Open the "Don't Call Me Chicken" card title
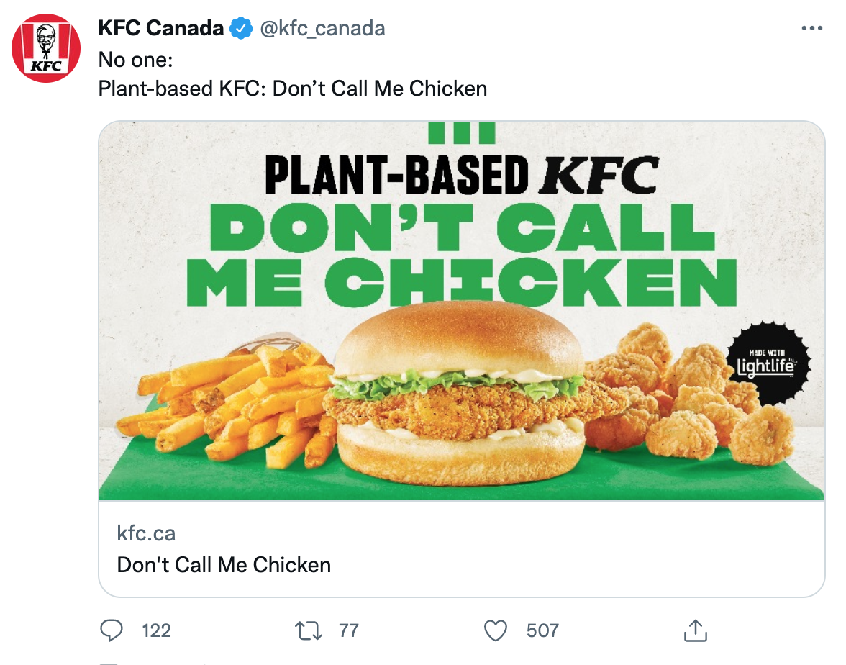Image resolution: width=846 pixels, height=665 pixels. tap(224, 564)
